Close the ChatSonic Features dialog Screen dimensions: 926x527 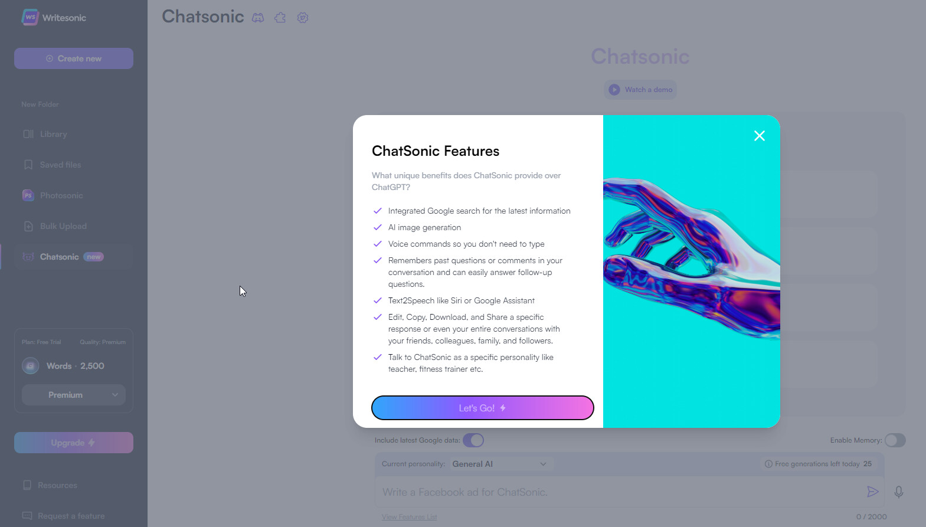point(760,136)
